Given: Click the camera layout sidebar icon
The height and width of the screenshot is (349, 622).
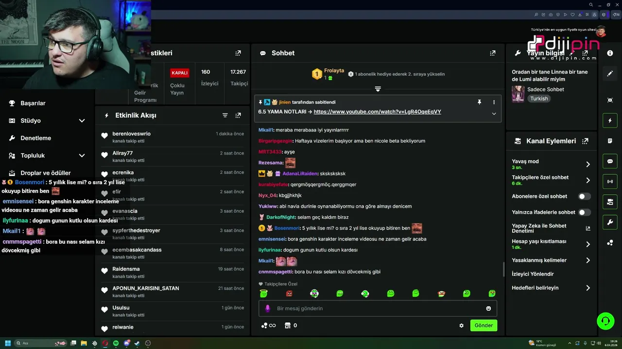Looking at the screenshot, I should [x=610, y=202].
